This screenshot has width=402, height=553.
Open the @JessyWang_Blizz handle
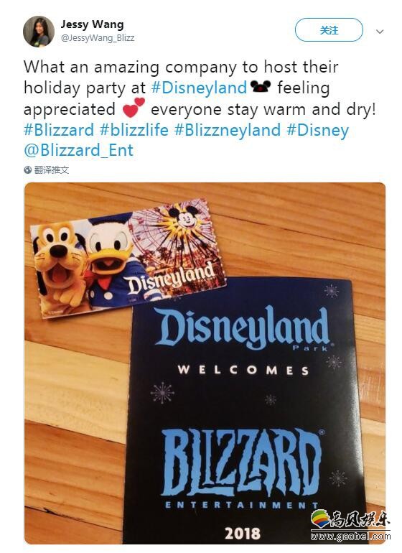coord(98,38)
